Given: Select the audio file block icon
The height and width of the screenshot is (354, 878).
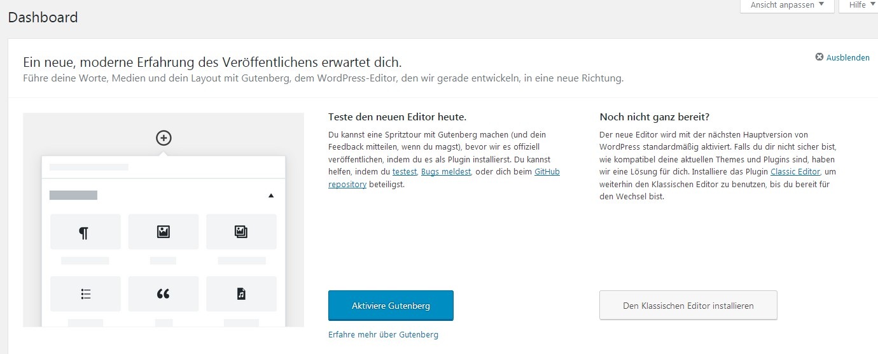Looking at the screenshot, I should pos(241,294).
